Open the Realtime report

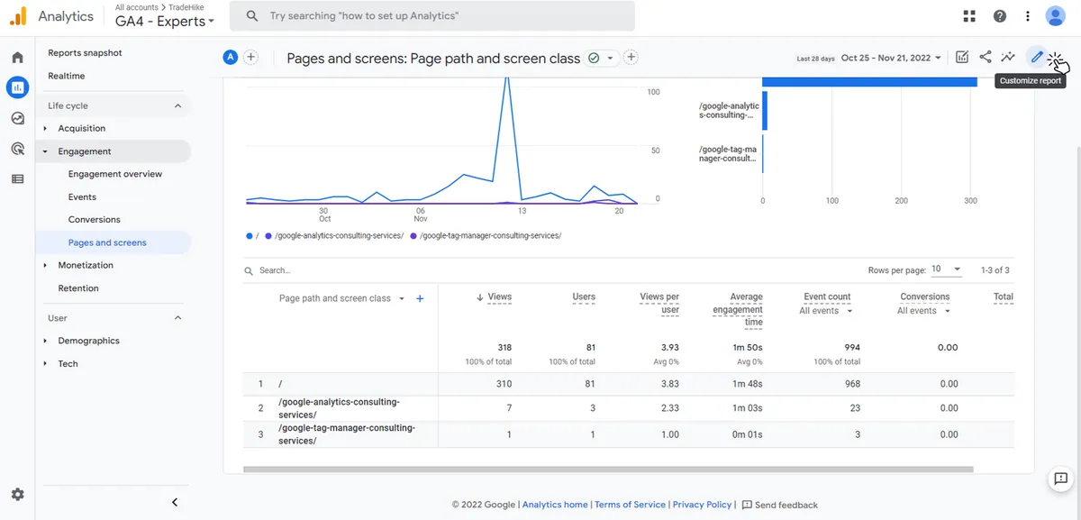coord(67,76)
